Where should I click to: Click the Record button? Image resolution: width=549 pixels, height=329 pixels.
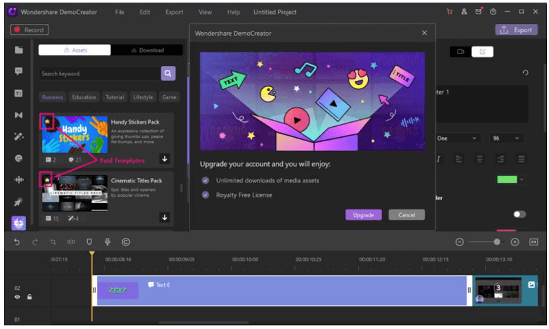pos(30,29)
